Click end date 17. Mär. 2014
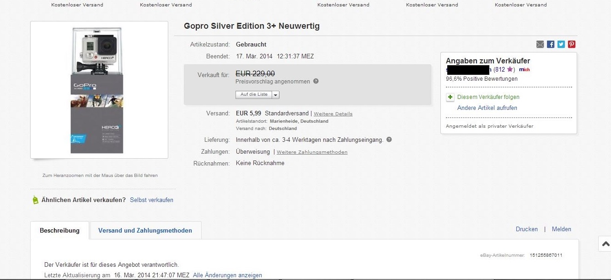Viewport: 611px width, 280px height. point(254,57)
